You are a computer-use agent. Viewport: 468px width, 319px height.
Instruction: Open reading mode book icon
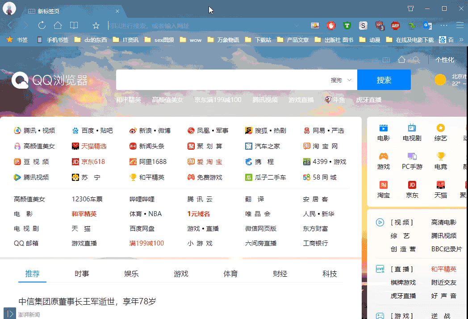tap(74, 25)
